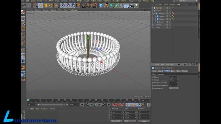This screenshot has width=221, height=124.
Task: Open the Tags menu in Object Manager
Action: coord(179,4)
